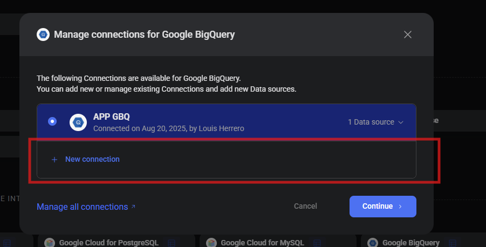
Task: Select Google Cloud for MySQL in background
Action: (278, 241)
